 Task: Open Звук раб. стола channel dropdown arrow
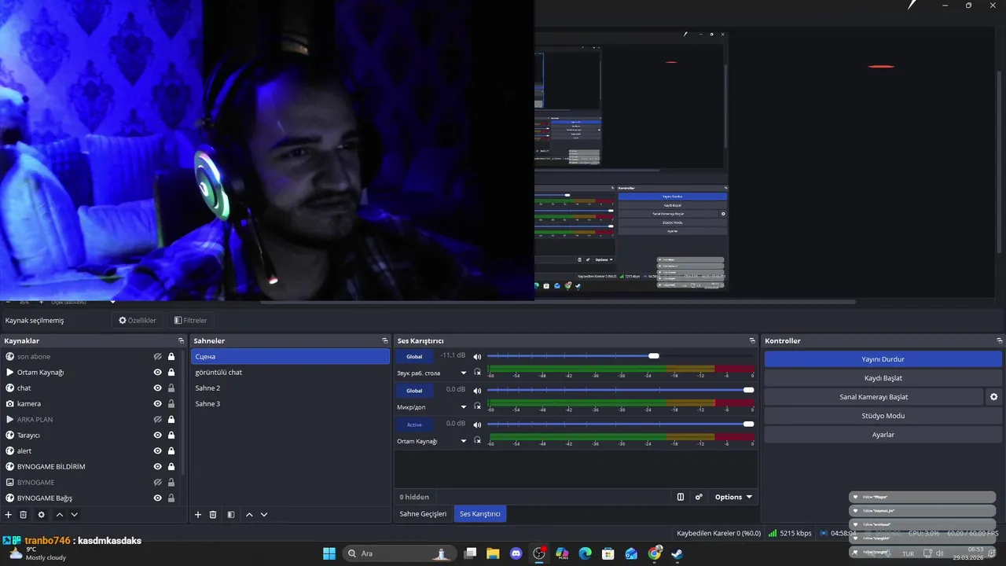click(x=464, y=373)
